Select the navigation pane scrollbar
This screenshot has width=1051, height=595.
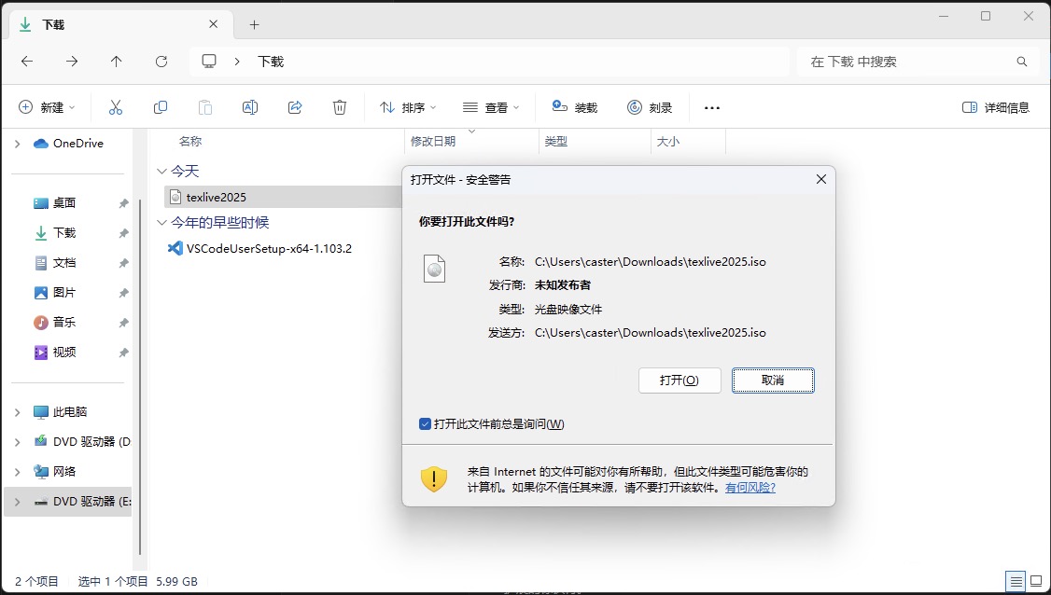tap(139, 377)
